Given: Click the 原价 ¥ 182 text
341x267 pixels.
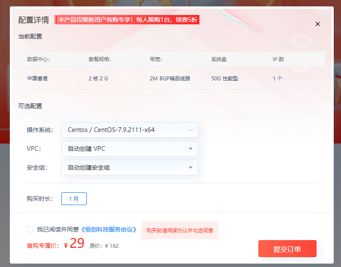Looking at the screenshot, I should click(x=104, y=246).
